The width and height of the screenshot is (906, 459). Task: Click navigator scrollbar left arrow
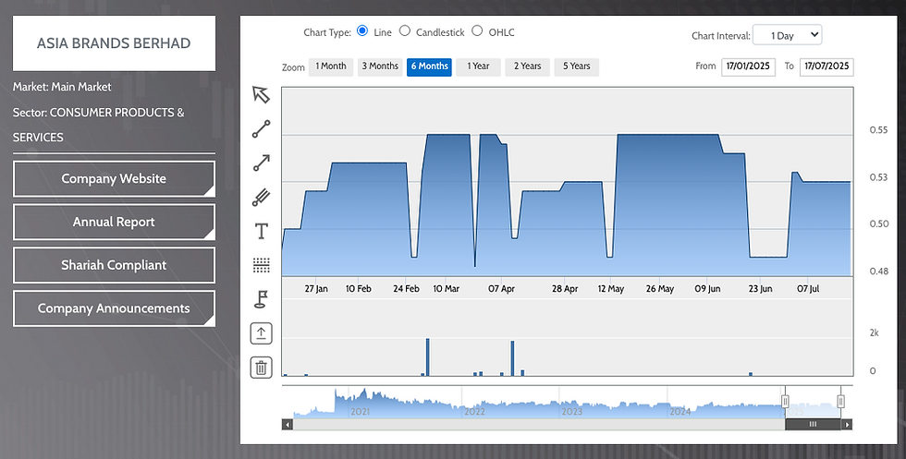point(288,424)
